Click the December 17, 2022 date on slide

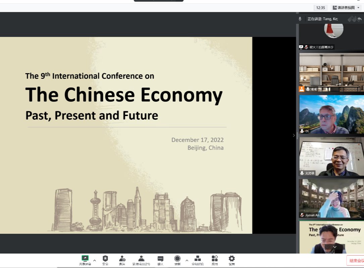tap(198, 140)
